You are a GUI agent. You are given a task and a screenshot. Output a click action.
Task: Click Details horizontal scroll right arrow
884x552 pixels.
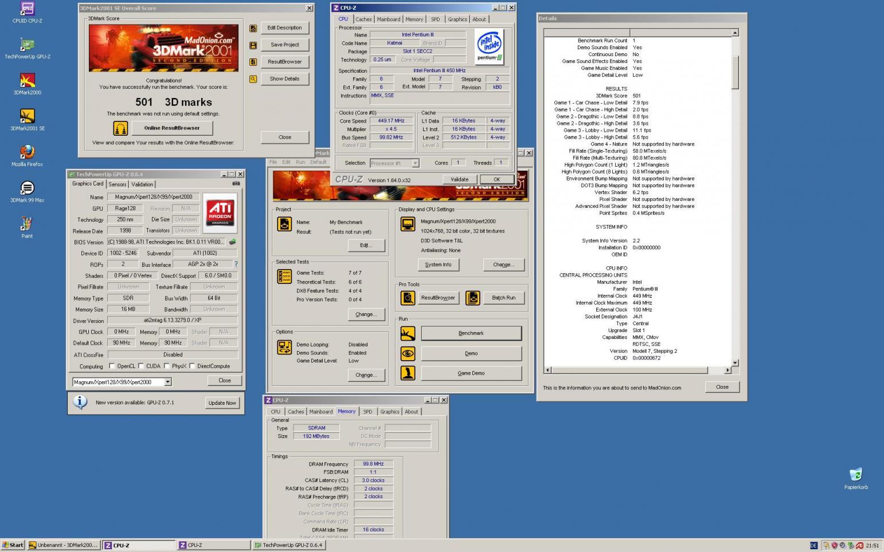[x=727, y=370]
